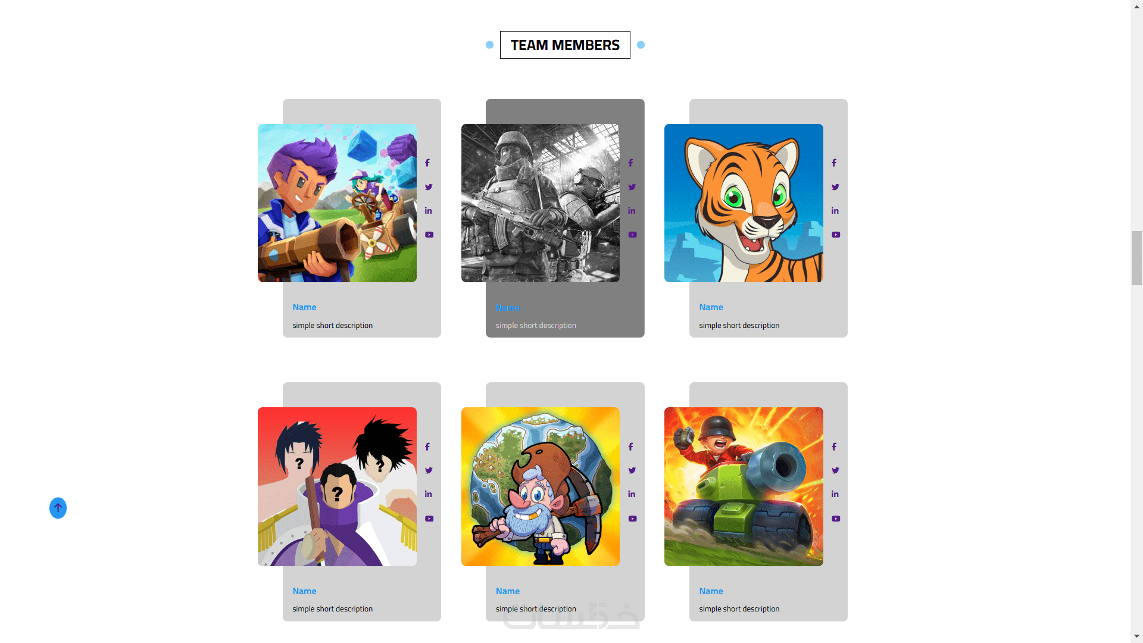Click the scrollbar up arrow

click(1136, 5)
